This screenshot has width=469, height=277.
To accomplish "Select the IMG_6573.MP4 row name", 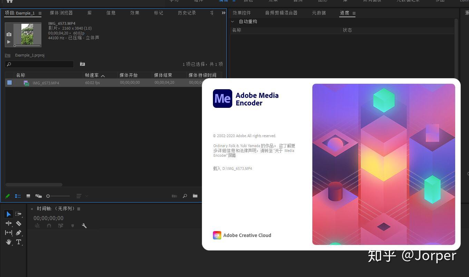I will coord(46,83).
